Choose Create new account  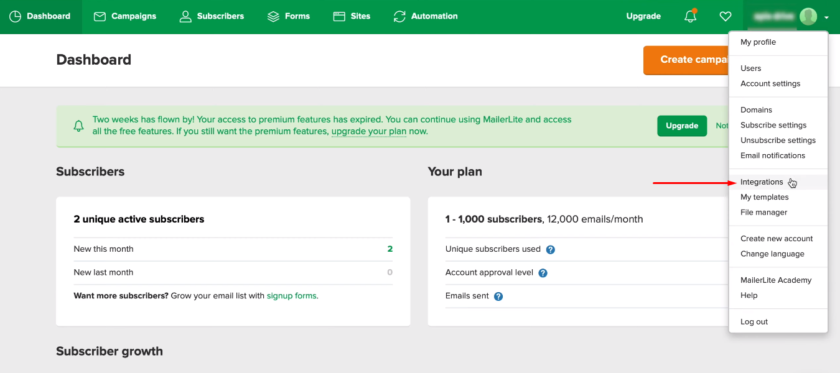(x=778, y=239)
